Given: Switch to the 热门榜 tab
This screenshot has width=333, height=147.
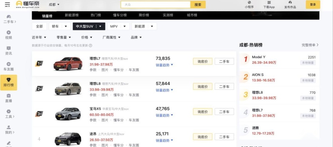Looking at the screenshot, I should coord(96,15).
